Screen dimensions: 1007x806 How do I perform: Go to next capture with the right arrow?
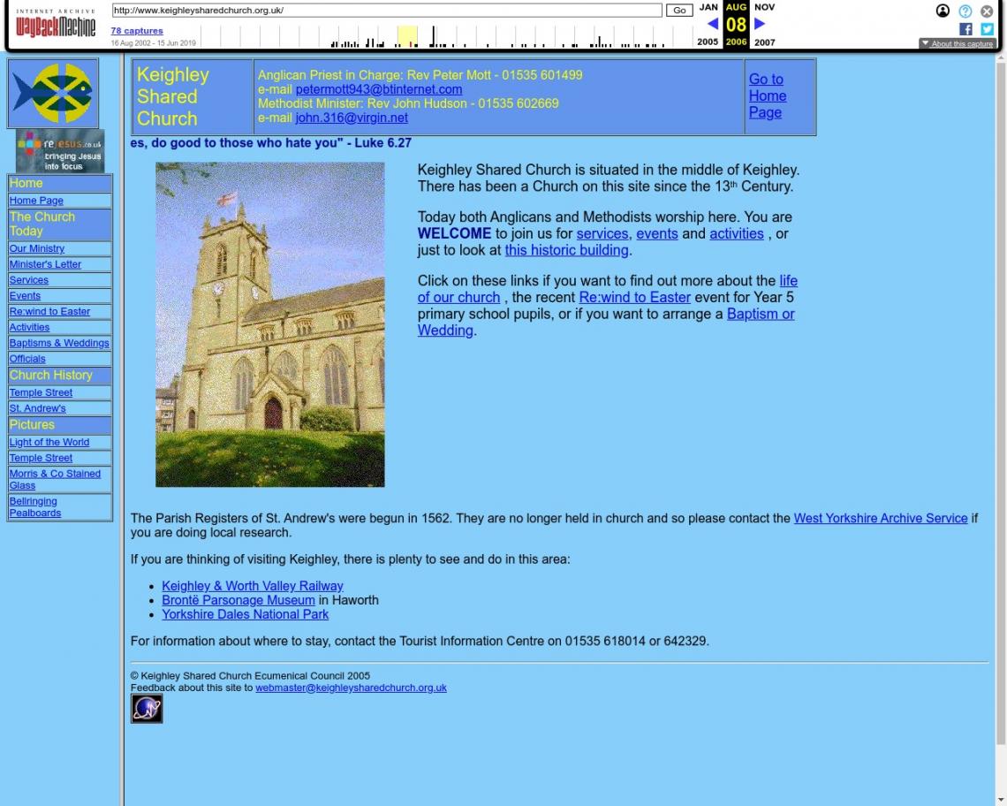click(760, 24)
